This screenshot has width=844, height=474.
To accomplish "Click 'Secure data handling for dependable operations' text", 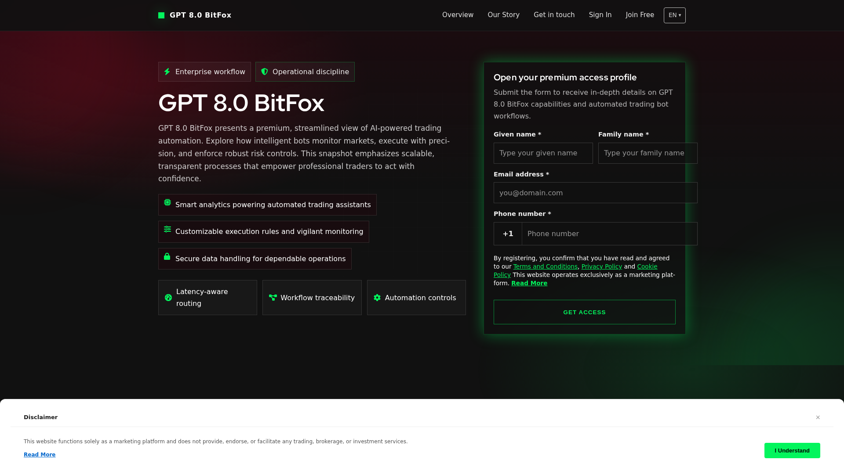I will pyautogui.click(x=261, y=259).
